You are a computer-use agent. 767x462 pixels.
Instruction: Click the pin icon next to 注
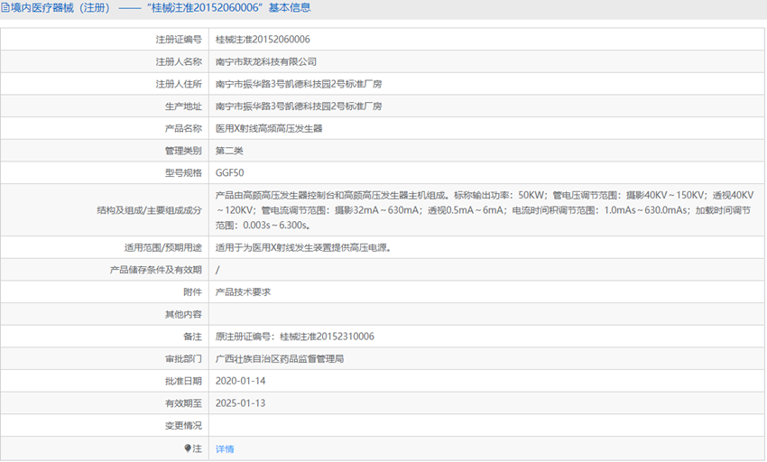(x=188, y=448)
